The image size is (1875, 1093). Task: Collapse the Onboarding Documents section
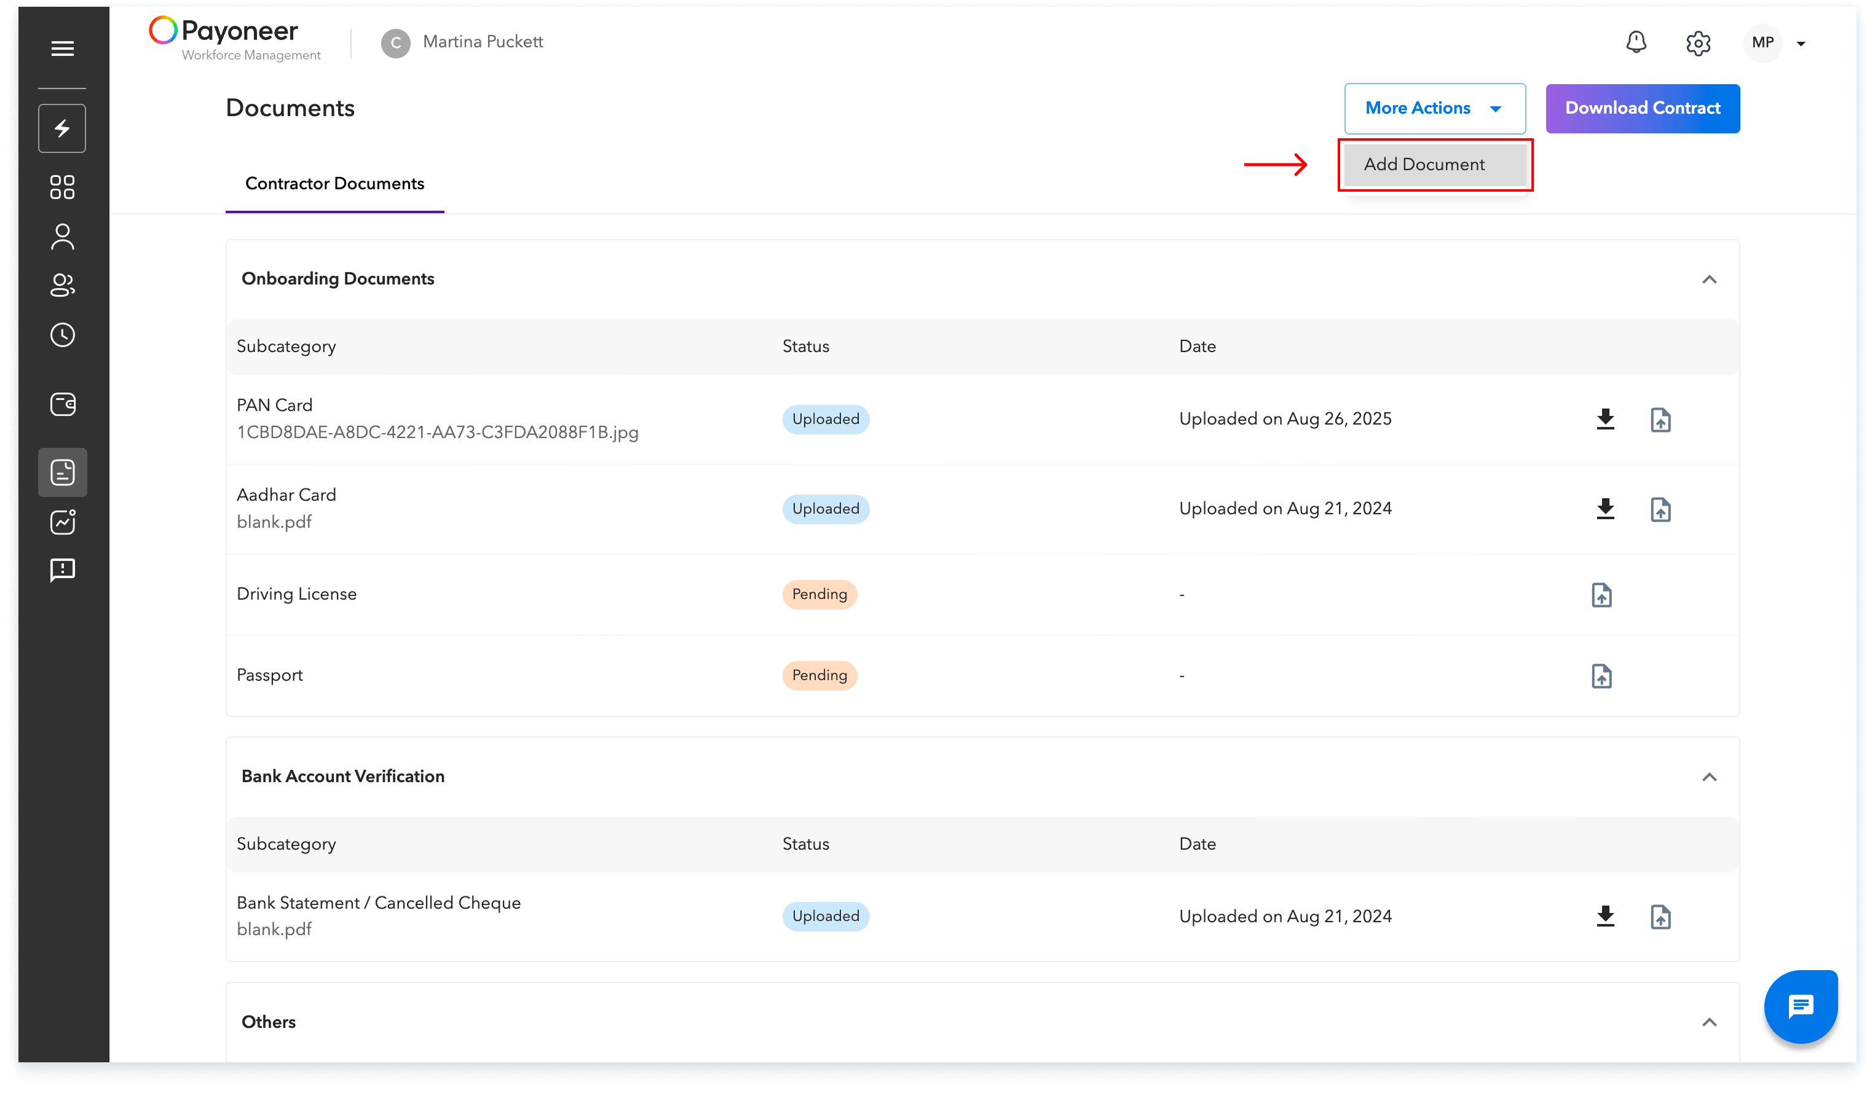click(x=1709, y=280)
